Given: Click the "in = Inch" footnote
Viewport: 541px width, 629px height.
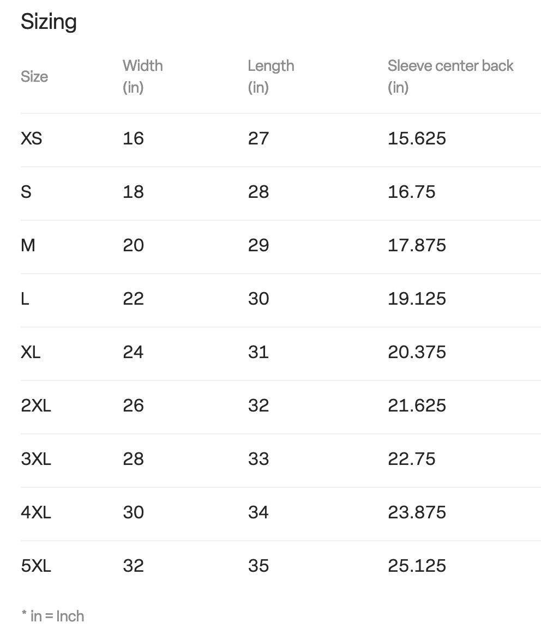Looking at the screenshot, I should 53,616.
